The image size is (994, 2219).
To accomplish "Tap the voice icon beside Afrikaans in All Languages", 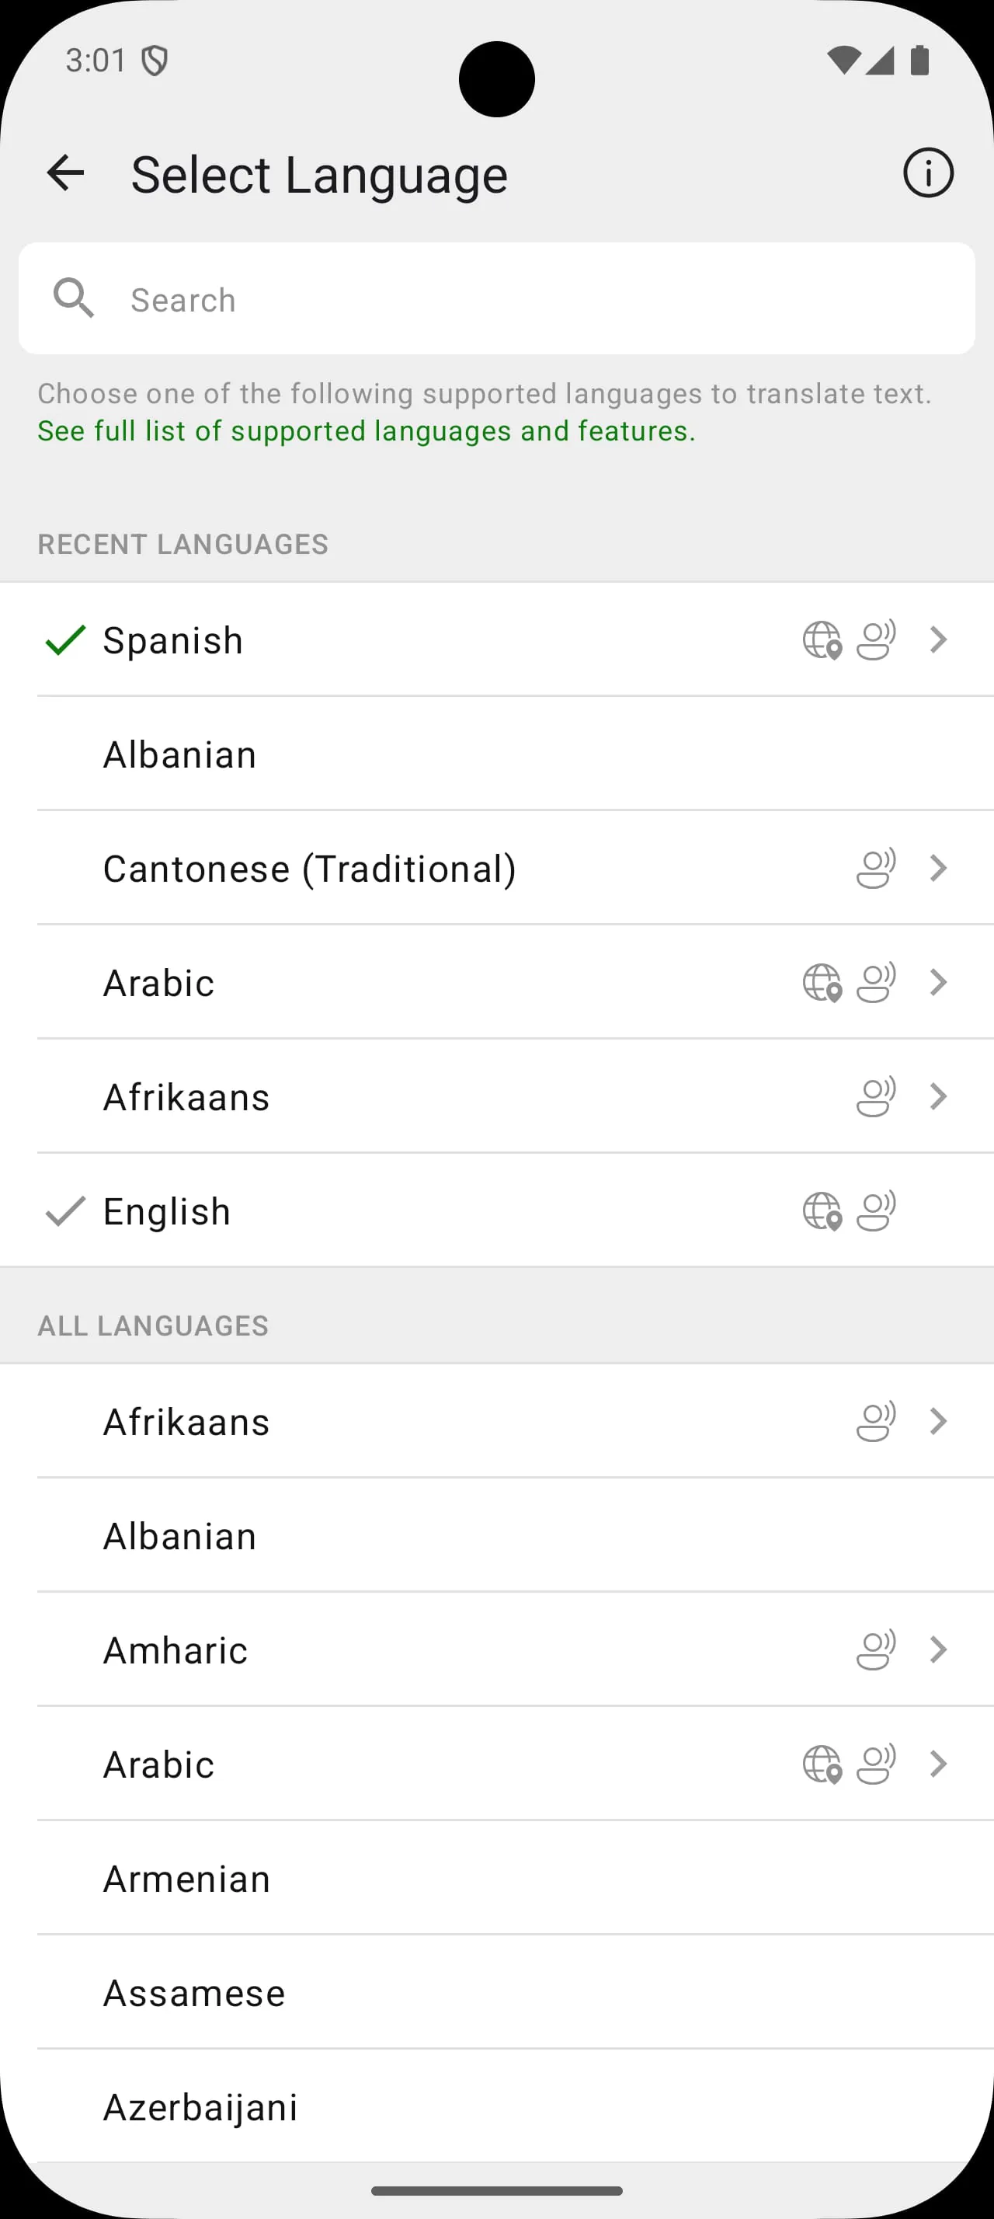I will pyautogui.click(x=874, y=1421).
